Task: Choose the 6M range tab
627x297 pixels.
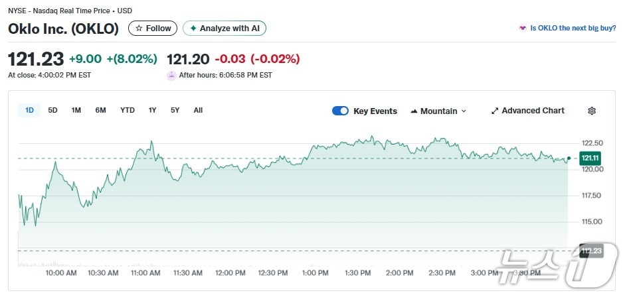Action: tap(100, 110)
